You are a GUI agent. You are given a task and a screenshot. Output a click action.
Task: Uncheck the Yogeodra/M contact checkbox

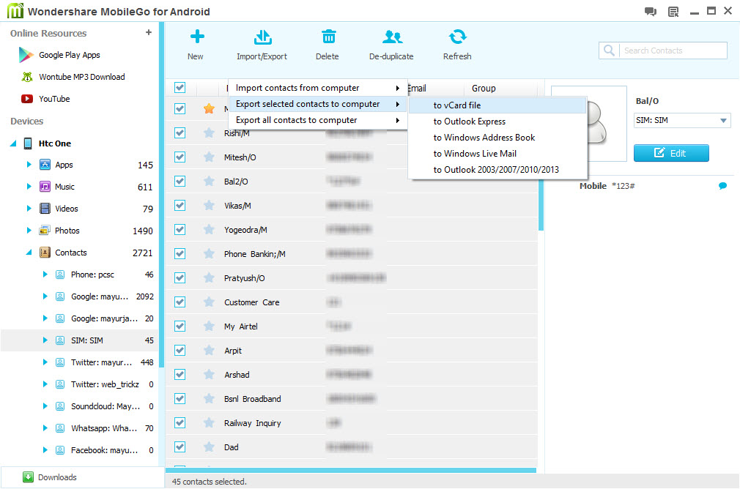180,230
